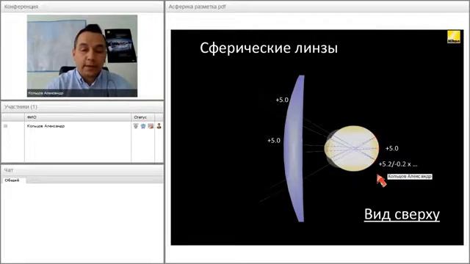Image resolution: width=470 pixels, height=264 pixels.
Task: Click the underlined text Вид сверху
Action: (x=402, y=214)
